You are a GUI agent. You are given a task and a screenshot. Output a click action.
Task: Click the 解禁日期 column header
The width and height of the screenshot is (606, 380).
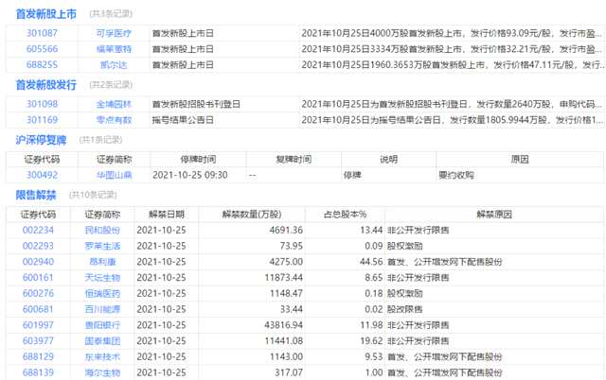pos(167,215)
